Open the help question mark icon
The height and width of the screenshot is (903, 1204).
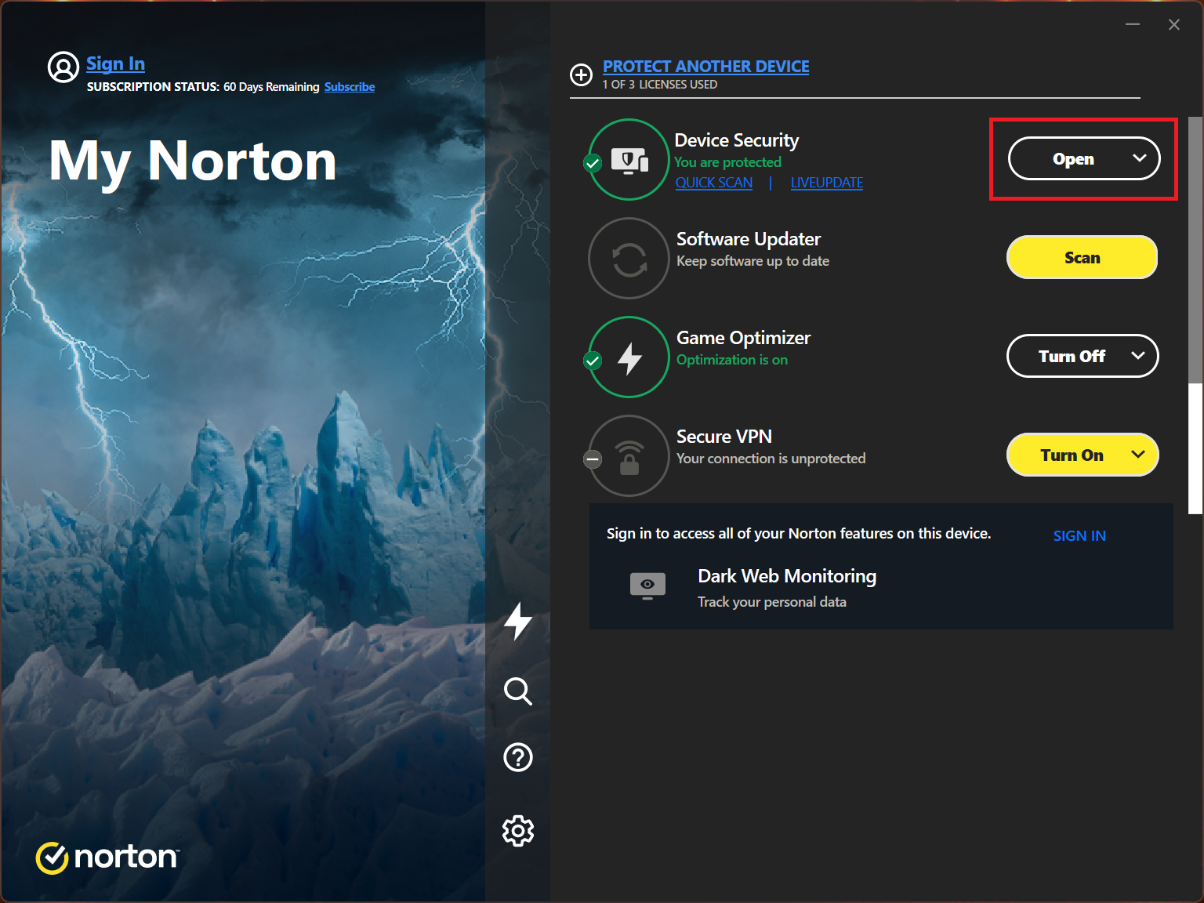(x=518, y=757)
